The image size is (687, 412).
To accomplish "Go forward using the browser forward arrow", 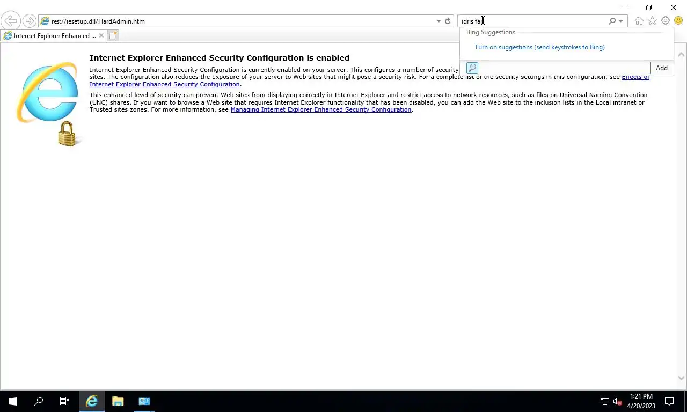I will 29,21.
